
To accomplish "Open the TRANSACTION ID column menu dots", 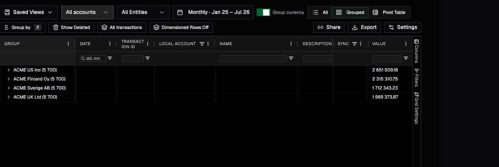I will pos(148,44).
